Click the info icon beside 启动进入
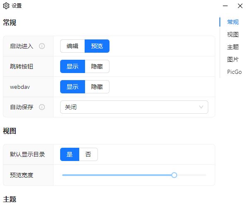Viewport: 246px width, 205px height. (x=42, y=46)
